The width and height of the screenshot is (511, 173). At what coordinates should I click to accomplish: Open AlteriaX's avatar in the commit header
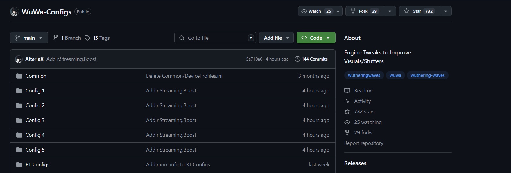point(19,59)
